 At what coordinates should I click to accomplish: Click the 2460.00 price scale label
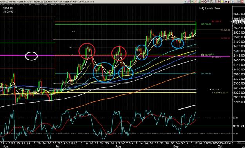tap(239, 51)
